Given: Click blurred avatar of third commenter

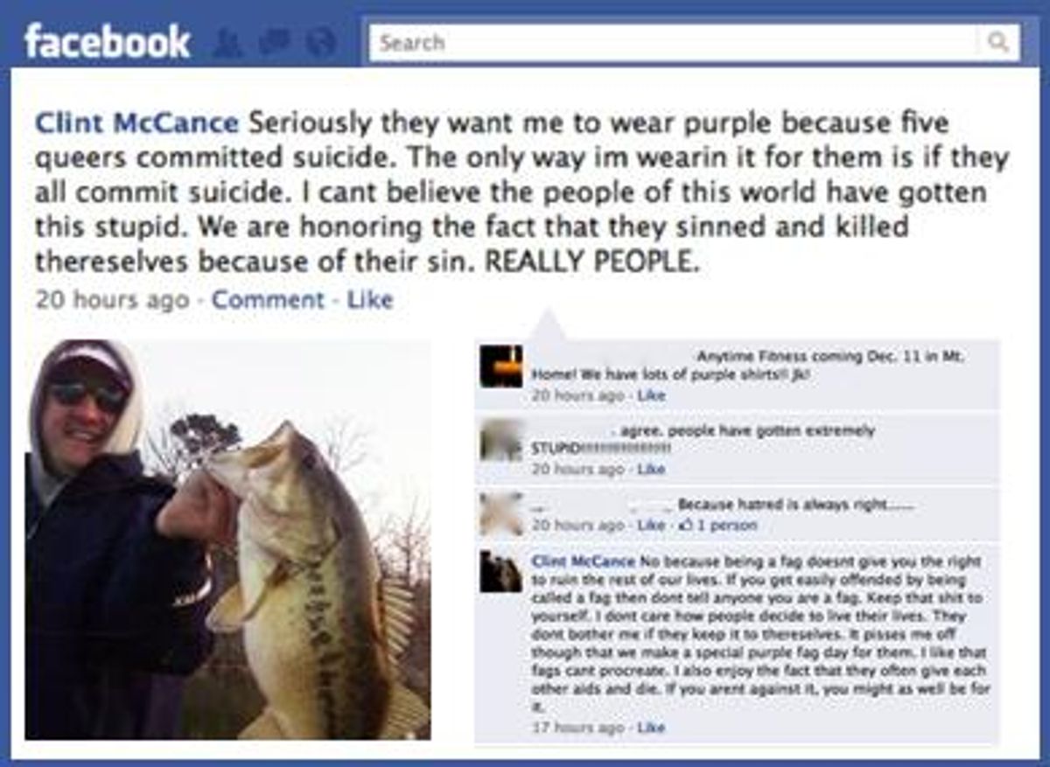Looking at the screenshot, I should click(x=501, y=512).
